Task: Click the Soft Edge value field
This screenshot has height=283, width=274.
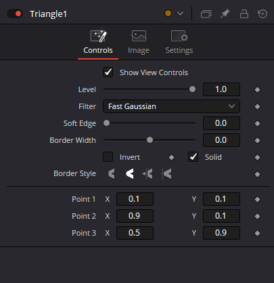Action: pyautogui.click(x=221, y=123)
